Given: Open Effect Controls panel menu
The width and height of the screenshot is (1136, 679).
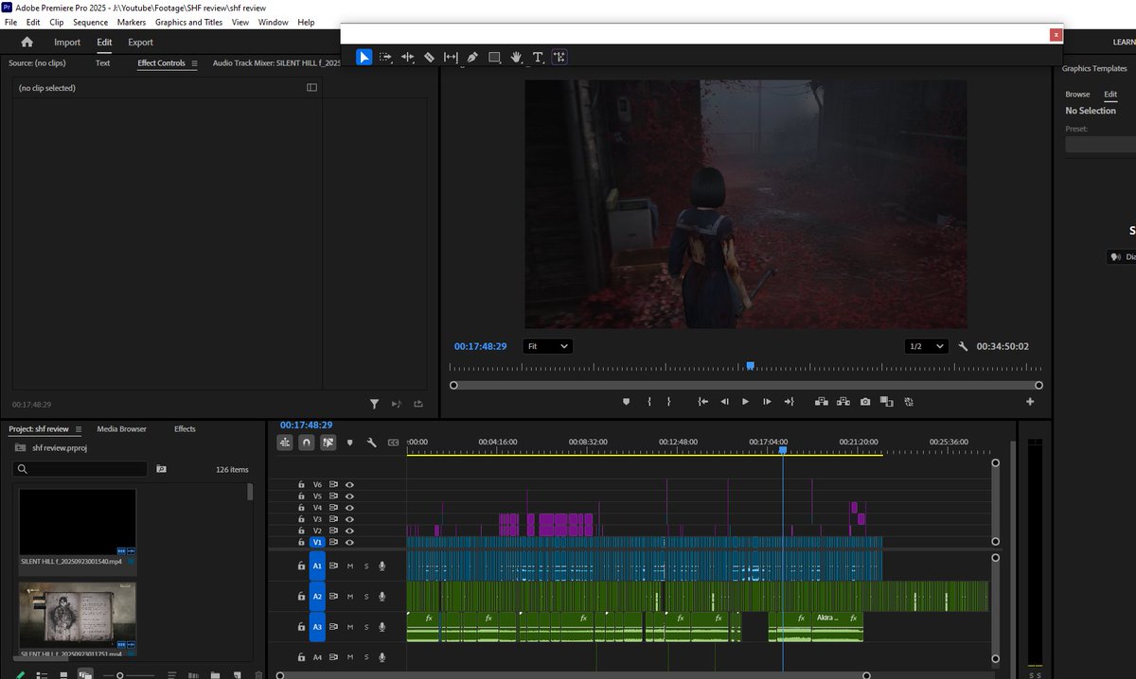Looking at the screenshot, I should point(194,63).
